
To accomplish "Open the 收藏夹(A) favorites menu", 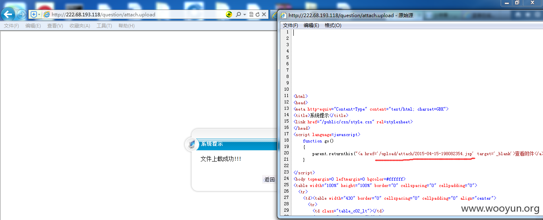I will (x=80, y=25).
